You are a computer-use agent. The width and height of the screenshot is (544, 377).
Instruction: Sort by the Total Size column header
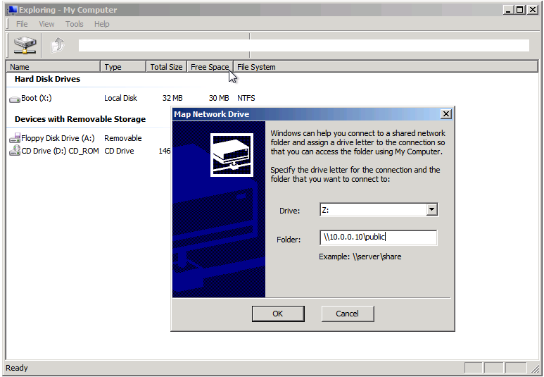pyautogui.click(x=167, y=67)
